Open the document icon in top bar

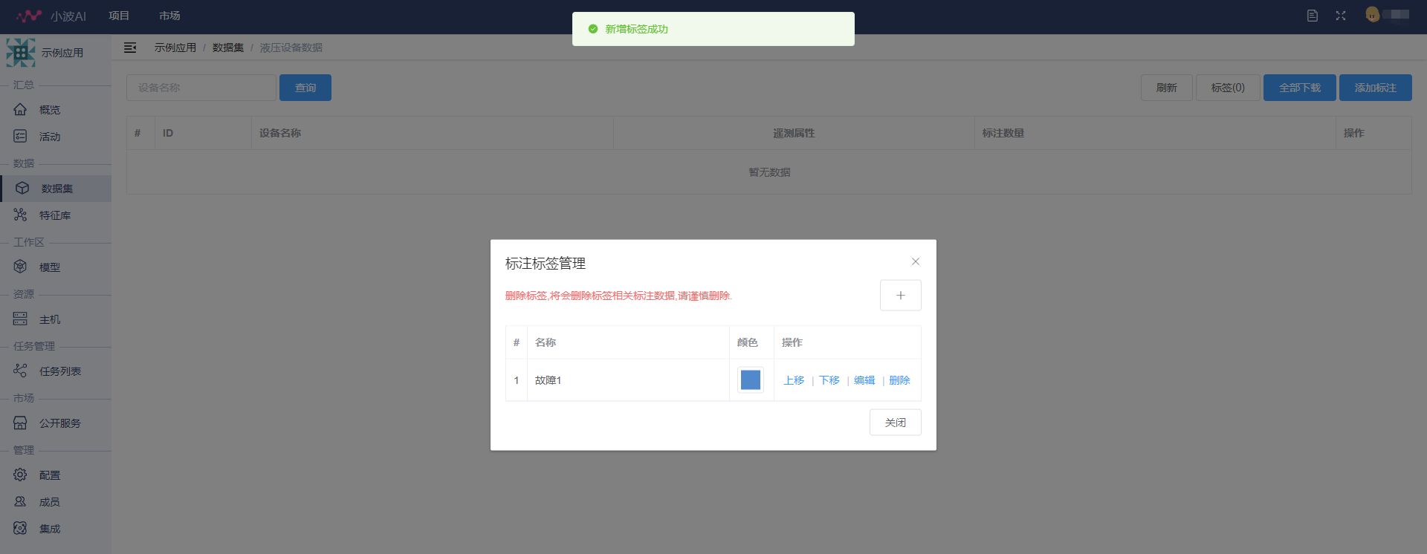(x=1313, y=16)
